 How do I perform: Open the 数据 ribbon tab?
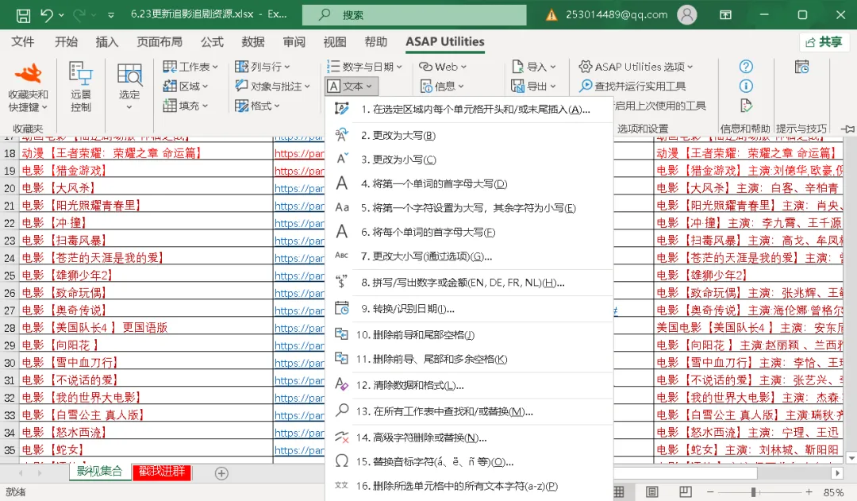click(253, 41)
